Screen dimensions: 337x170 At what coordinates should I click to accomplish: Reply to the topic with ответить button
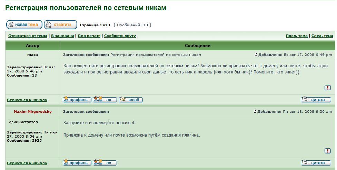60,25
